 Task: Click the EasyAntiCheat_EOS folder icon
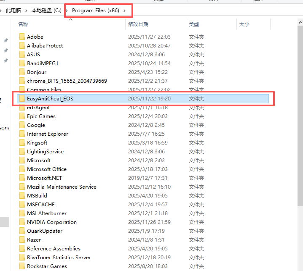pyautogui.click(x=21, y=99)
